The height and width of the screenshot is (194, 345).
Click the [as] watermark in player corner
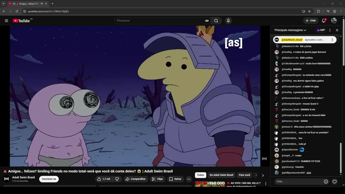point(264,158)
